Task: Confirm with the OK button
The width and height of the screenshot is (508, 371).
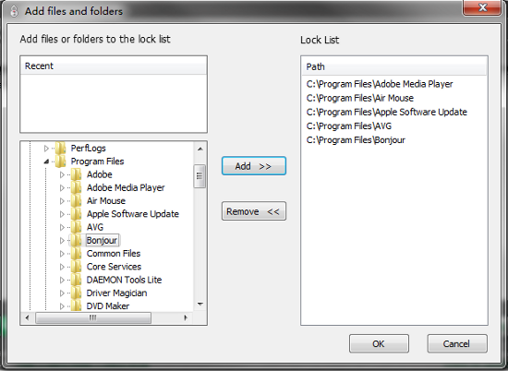Action: [379, 344]
